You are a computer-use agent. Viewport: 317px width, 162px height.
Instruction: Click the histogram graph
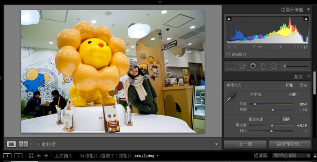pyautogui.click(x=267, y=30)
